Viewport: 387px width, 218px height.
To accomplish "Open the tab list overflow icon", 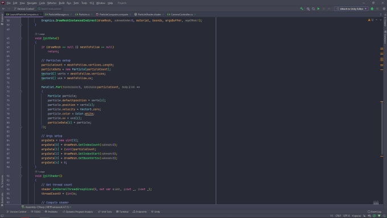I will [381, 15].
